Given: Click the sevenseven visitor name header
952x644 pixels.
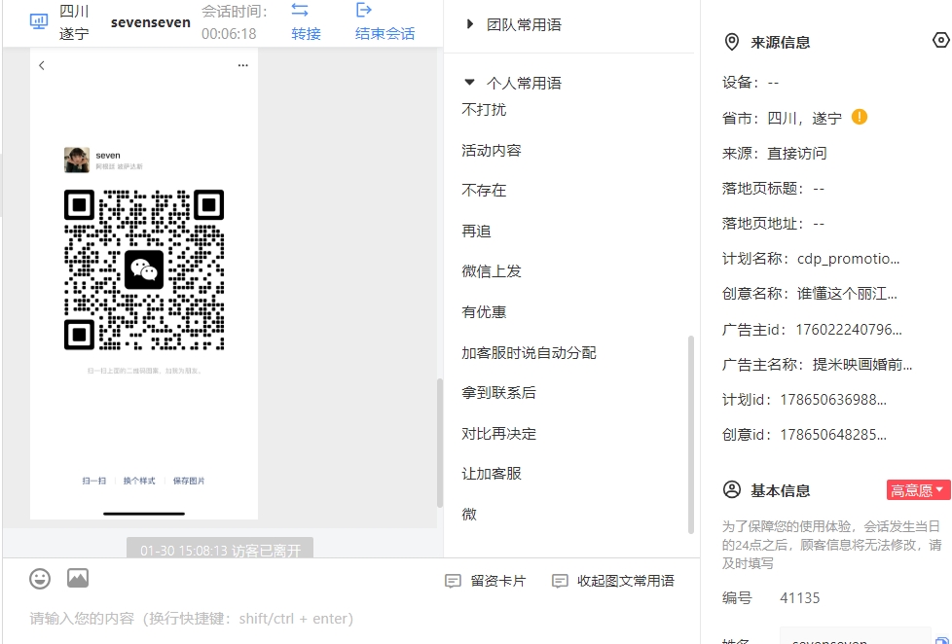Looking at the screenshot, I should point(151,22).
